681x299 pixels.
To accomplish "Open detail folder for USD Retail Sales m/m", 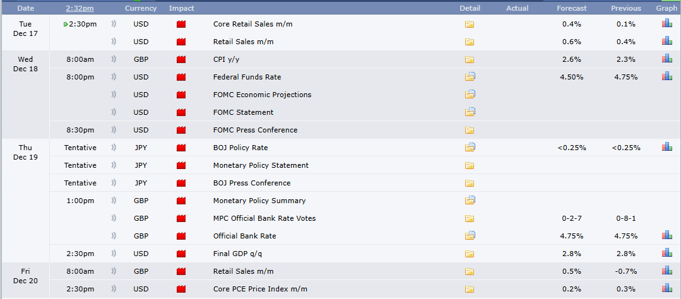I will point(470,42).
